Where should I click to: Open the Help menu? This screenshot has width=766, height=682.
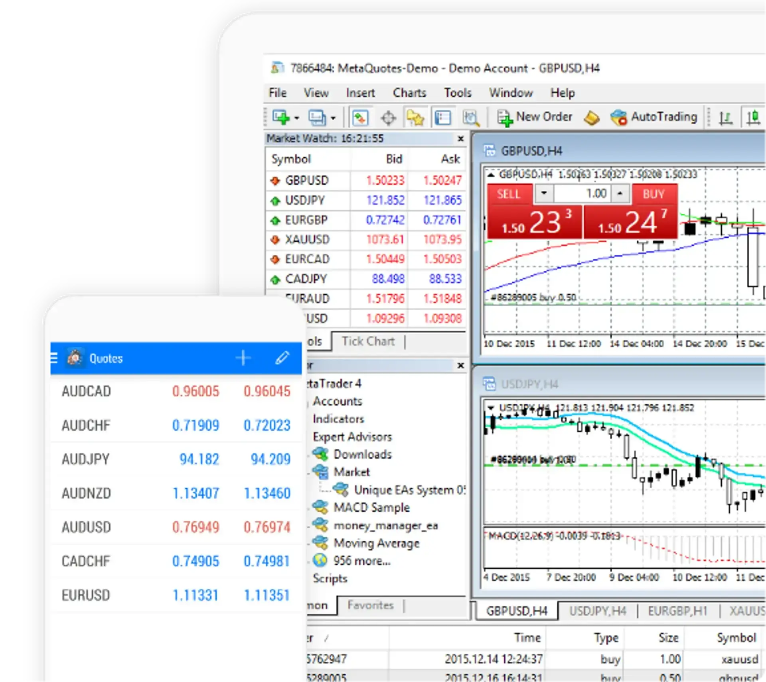point(563,93)
